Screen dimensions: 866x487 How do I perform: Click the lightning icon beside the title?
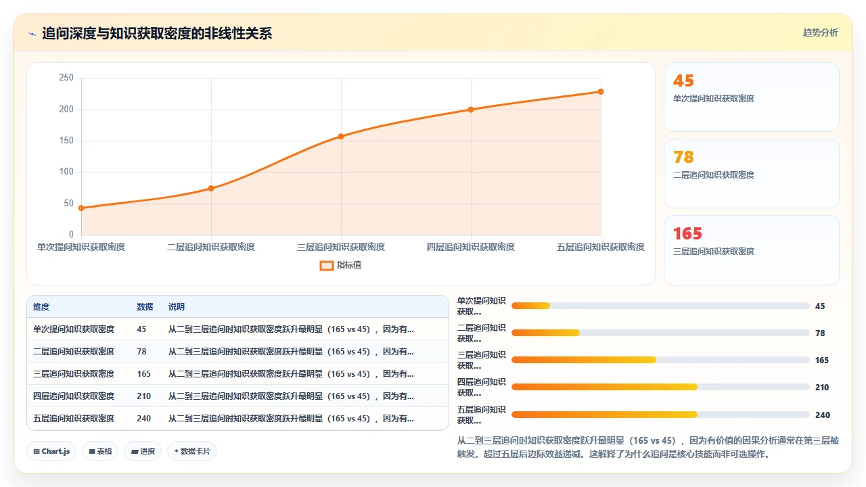coord(32,34)
